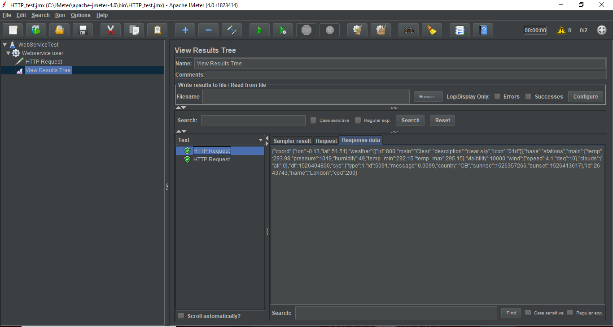Screen dimensions: 613x327
Task: Click the Open file folder icon
Action: click(x=60, y=30)
